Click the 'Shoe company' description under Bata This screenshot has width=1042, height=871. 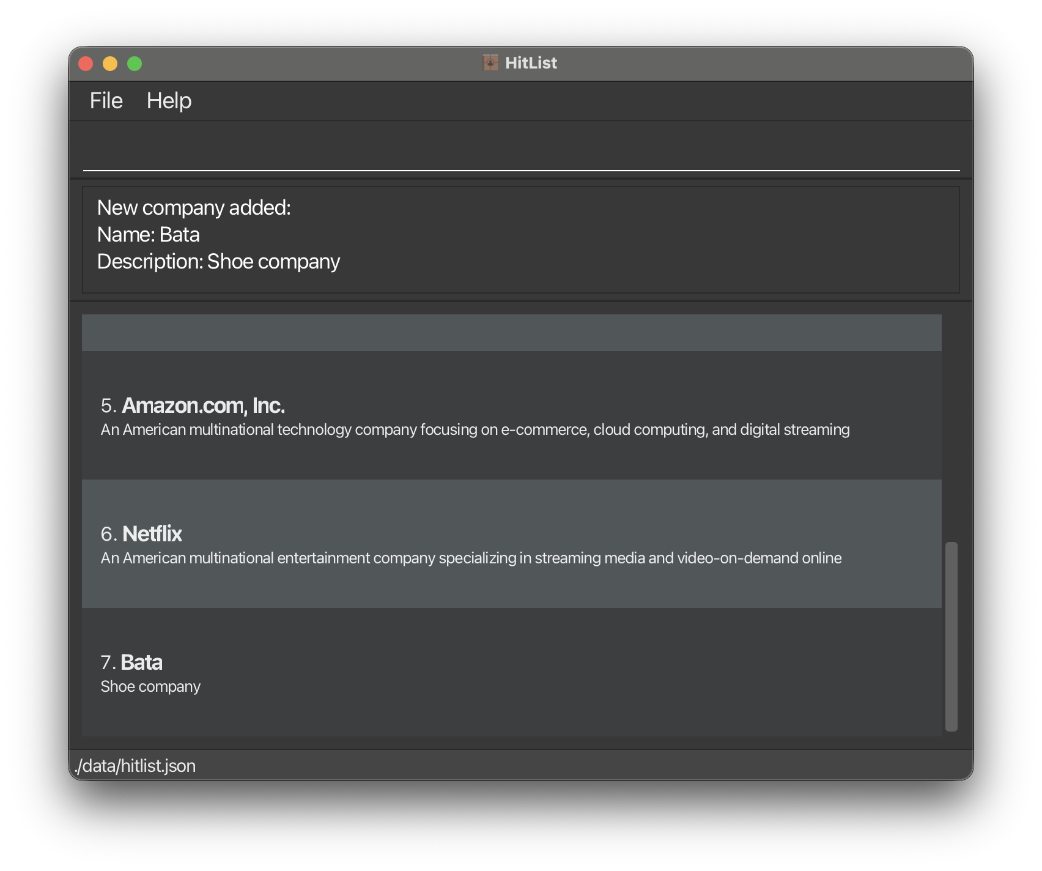(x=150, y=687)
